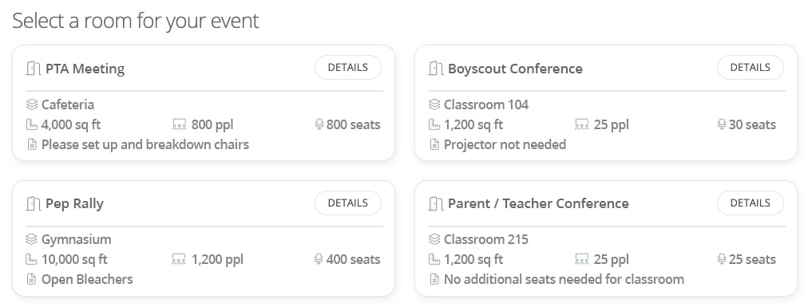Click the layers icon beside Cafeteria
Image resolution: width=812 pixels, height=307 pixels.
pyautogui.click(x=32, y=104)
